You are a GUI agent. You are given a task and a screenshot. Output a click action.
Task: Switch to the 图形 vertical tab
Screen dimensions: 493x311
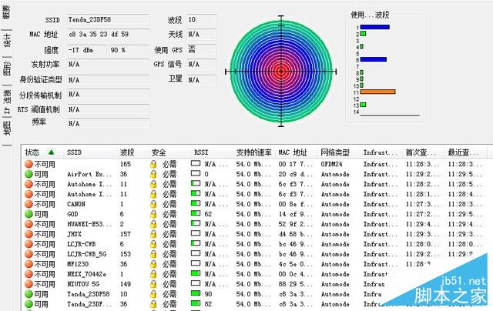tap(6, 69)
